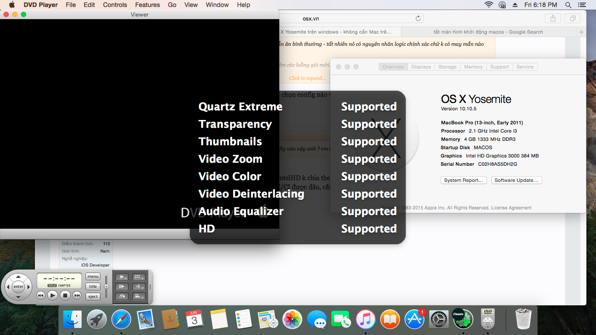
Task: Click the controller's left arrow
Action: [x=8, y=287]
